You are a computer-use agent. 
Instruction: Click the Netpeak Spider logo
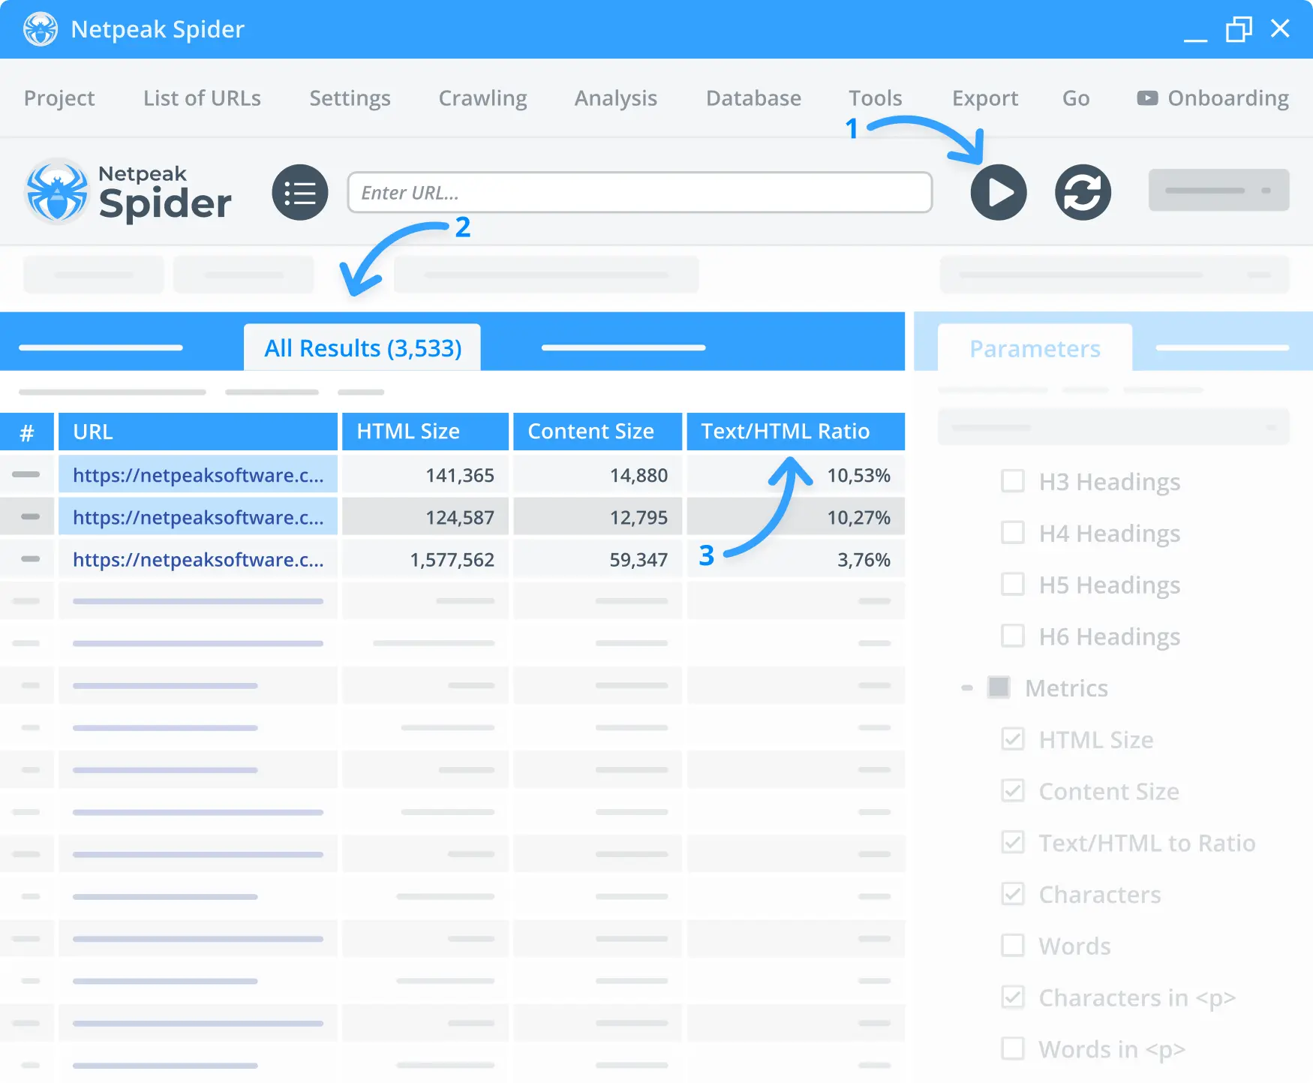click(129, 192)
